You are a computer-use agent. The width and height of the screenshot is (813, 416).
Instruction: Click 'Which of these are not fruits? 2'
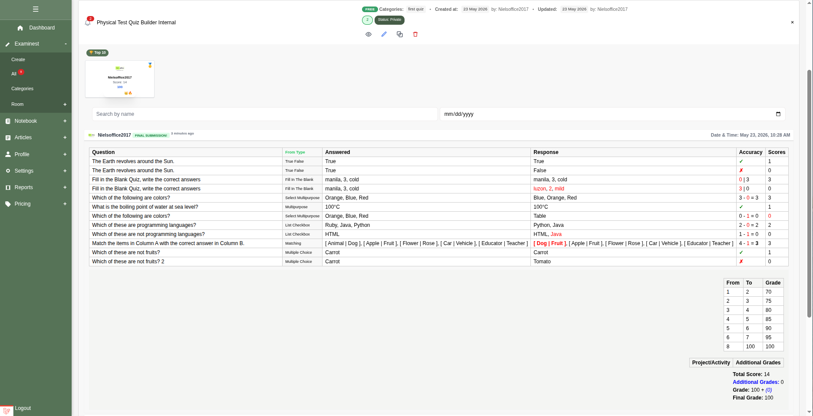pyautogui.click(x=128, y=262)
